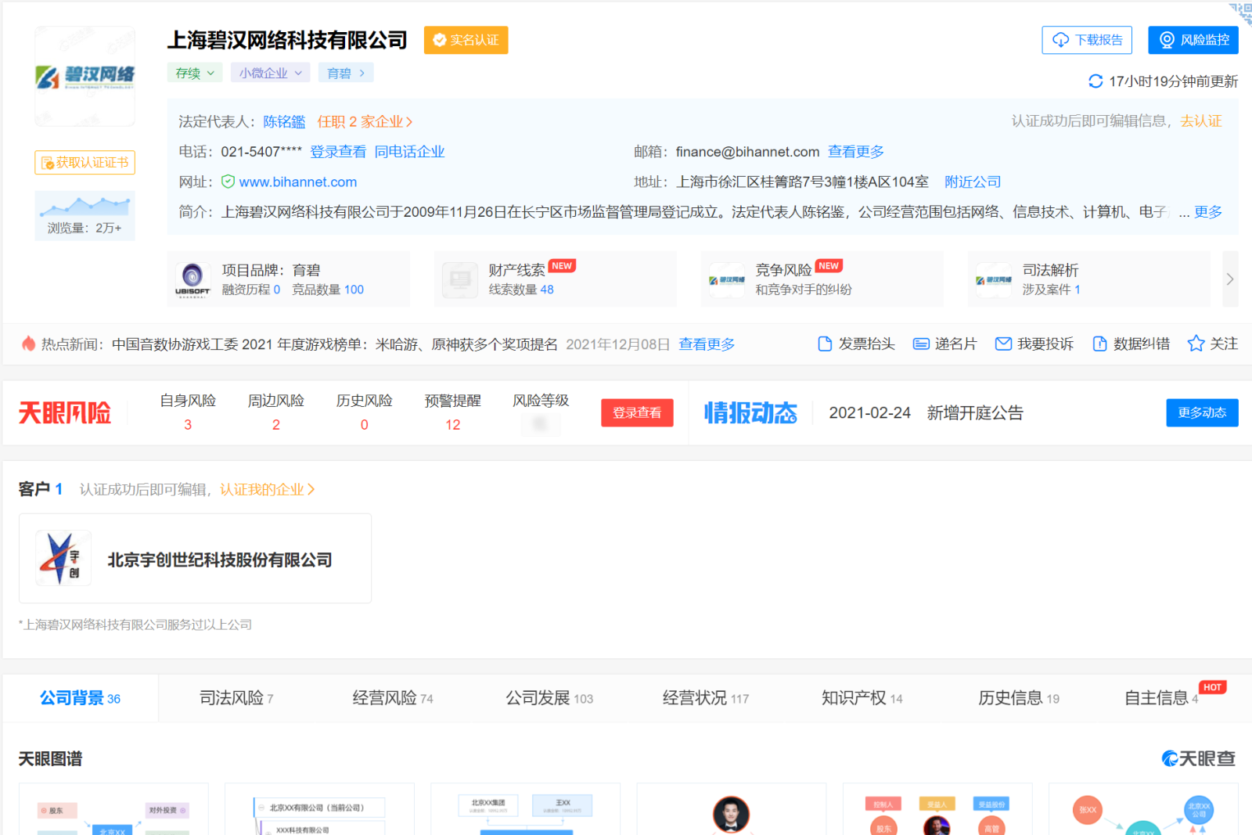Click 登录查看 next to phone number
Screen dimensions: 1252x835
coord(338,152)
